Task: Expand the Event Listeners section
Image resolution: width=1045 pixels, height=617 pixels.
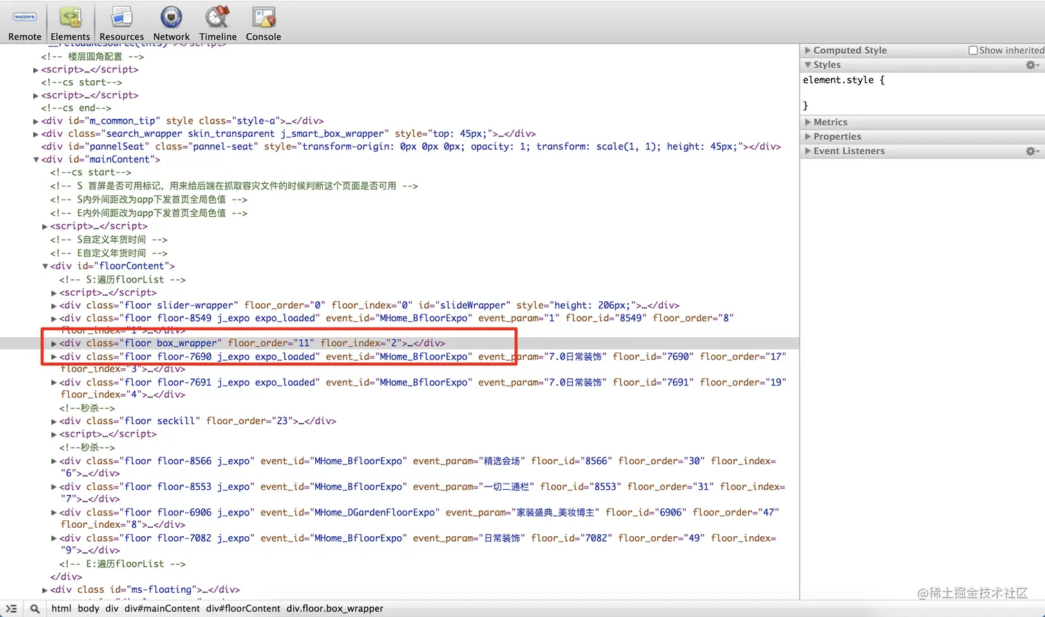Action: (807, 151)
